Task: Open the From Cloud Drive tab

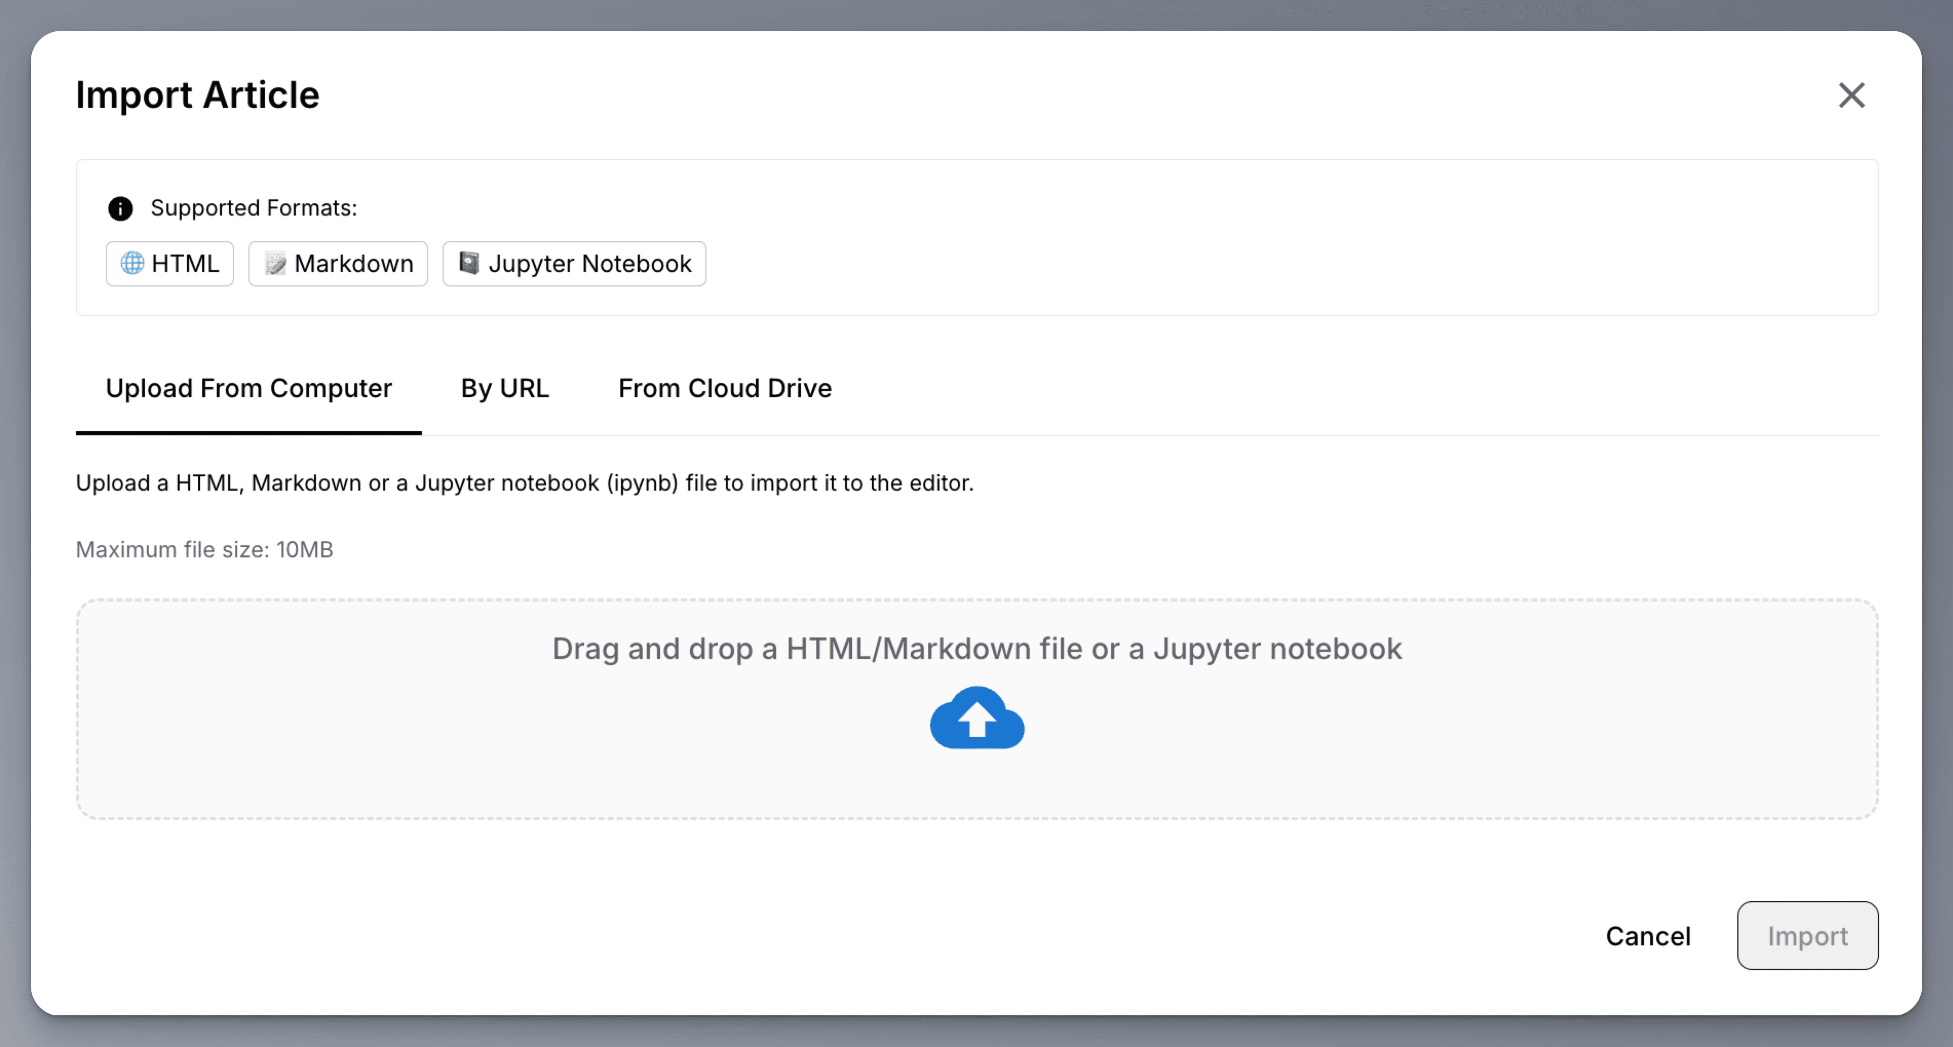Action: pos(725,388)
